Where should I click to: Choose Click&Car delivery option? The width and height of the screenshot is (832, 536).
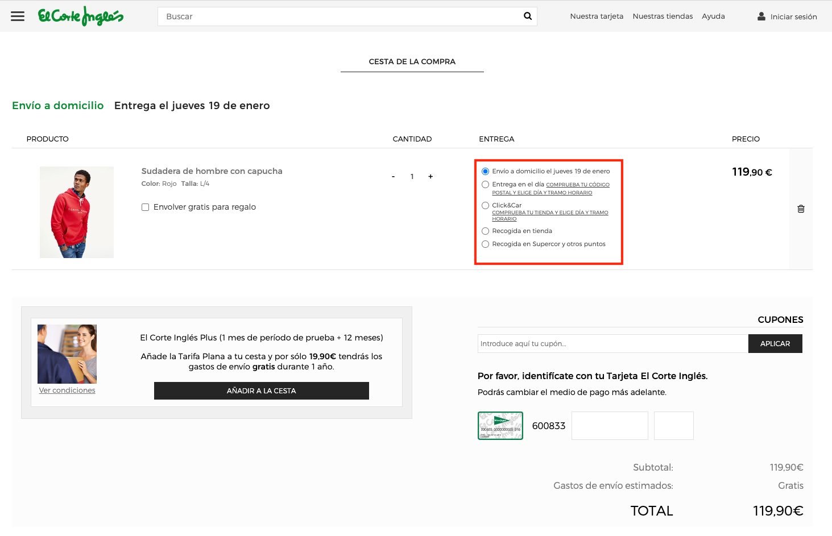485,205
